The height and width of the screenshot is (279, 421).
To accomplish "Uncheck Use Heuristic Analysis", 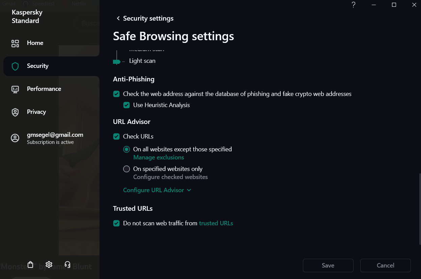I will pyautogui.click(x=127, y=105).
